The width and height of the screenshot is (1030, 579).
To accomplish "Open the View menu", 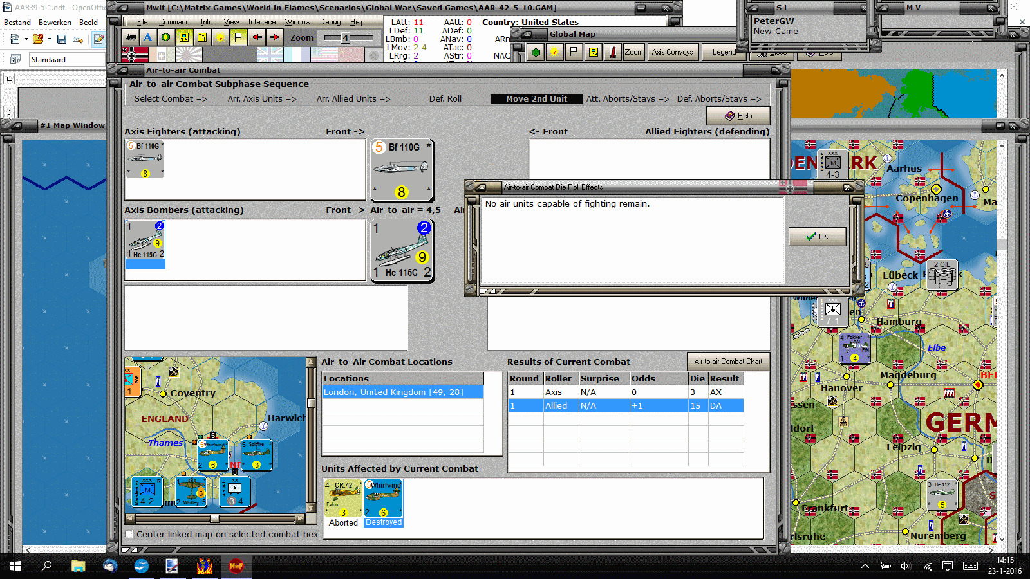I will pos(232,22).
